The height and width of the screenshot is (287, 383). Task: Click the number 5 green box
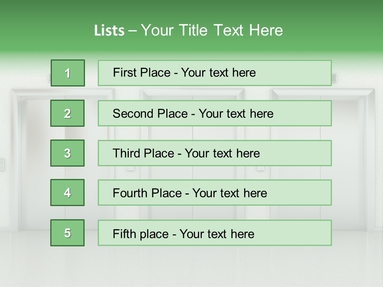[x=67, y=233]
